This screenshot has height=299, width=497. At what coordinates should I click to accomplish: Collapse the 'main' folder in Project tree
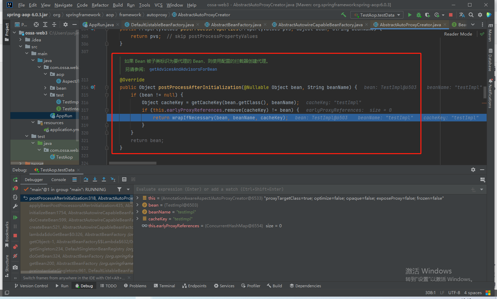click(x=27, y=53)
